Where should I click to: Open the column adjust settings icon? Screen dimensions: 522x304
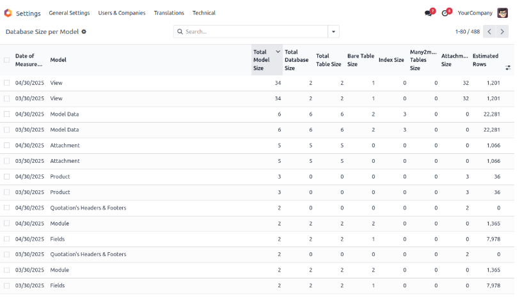pos(508,67)
